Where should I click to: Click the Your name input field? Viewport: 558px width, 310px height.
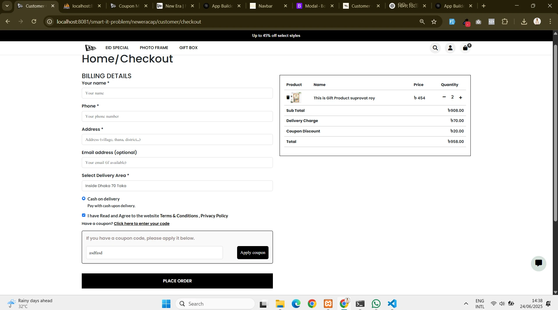177,93
